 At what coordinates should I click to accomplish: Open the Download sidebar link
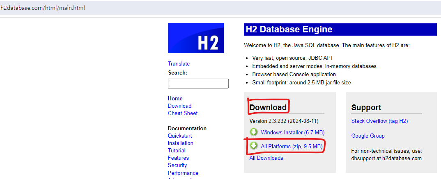pos(180,106)
